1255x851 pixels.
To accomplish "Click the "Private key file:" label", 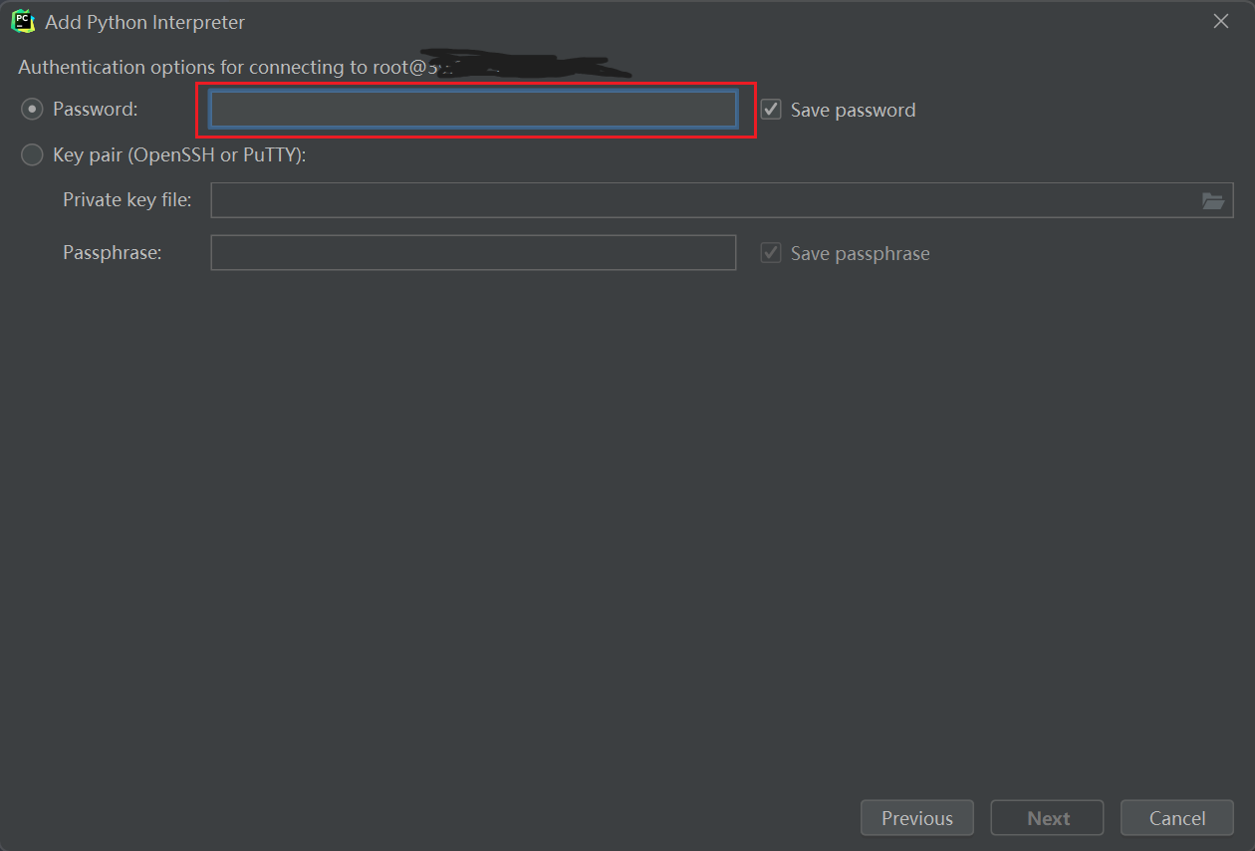I will 126,200.
